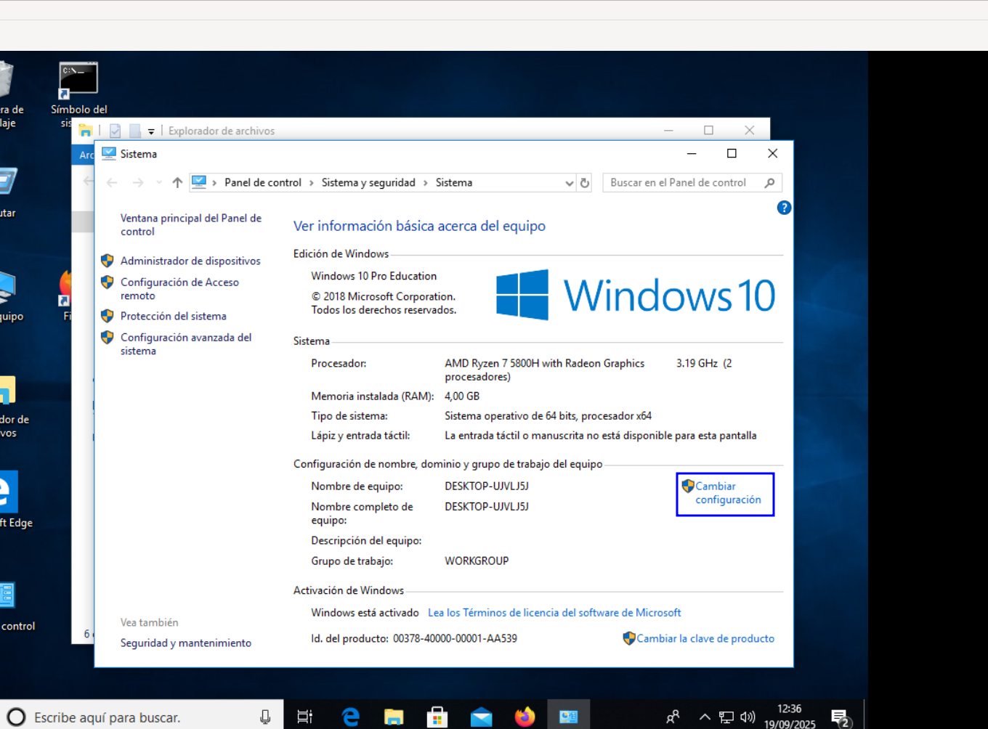The image size is (988, 729).
Task: Go back using the Sistema window back arrow
Action: point(112,183)
